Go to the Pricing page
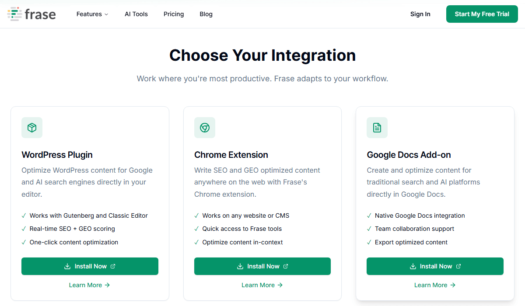This screenshot has width=525, height=306. [x=174, y=14]
